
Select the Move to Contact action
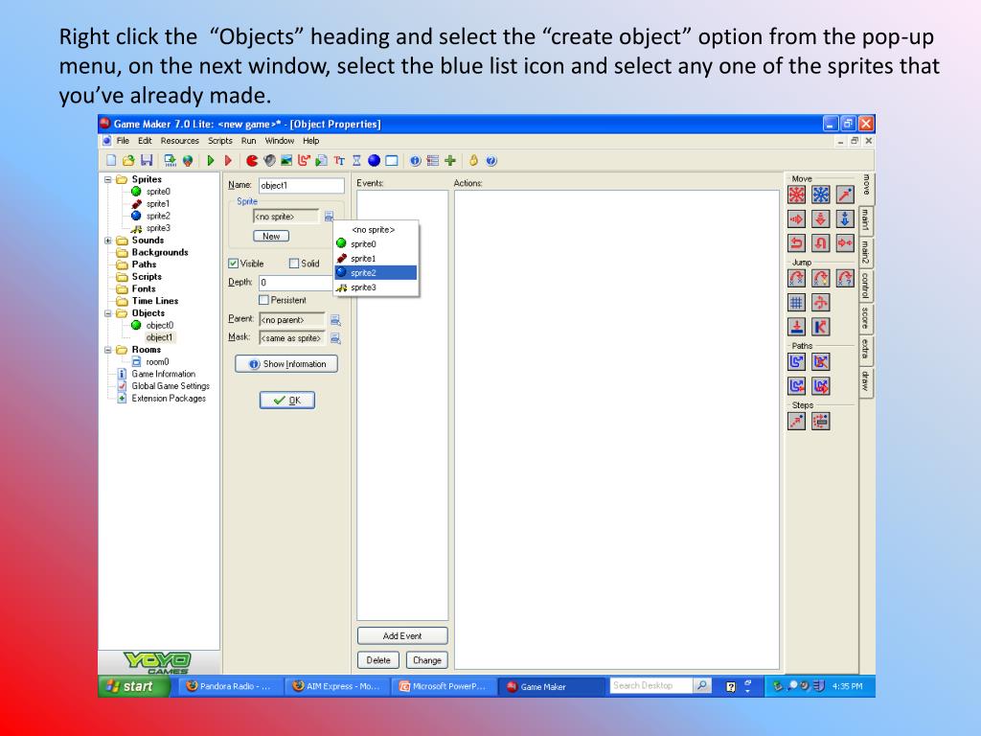pos(796,327)
